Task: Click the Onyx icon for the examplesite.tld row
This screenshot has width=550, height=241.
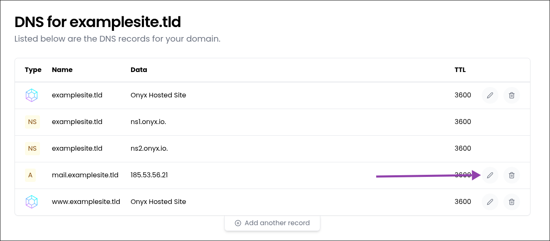Action: [x=32, y=95]
